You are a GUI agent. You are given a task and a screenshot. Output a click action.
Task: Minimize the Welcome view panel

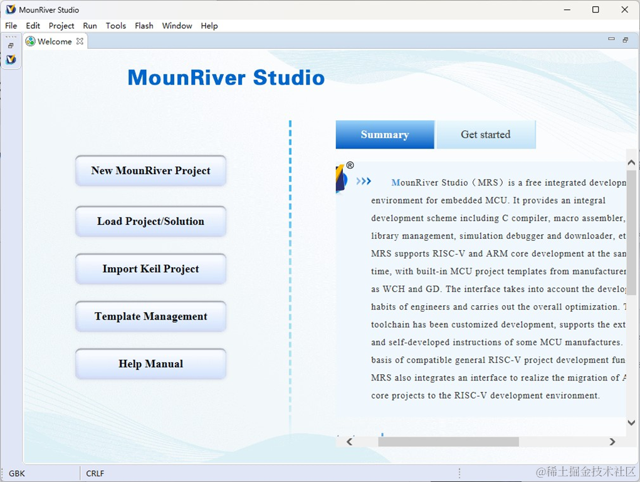(611, 39)
